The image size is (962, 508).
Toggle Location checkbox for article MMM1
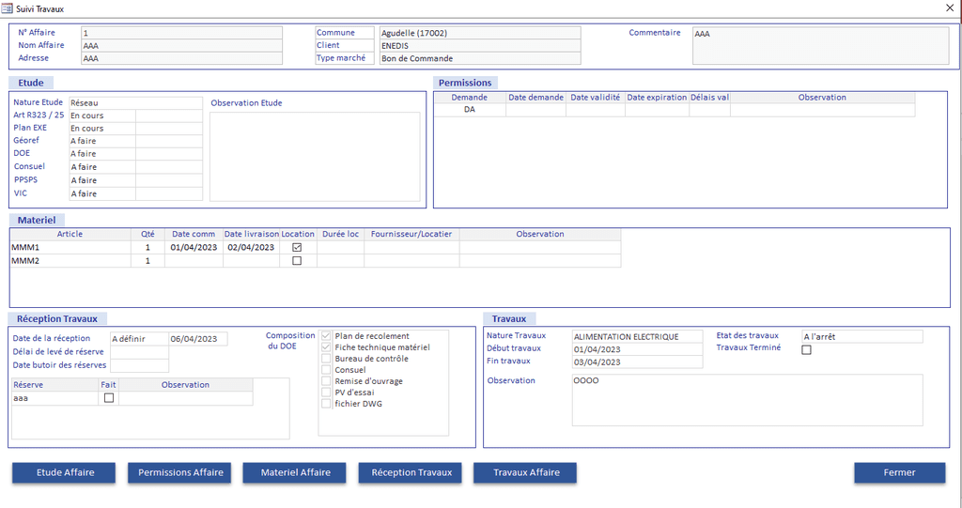(x=298, y=247)
